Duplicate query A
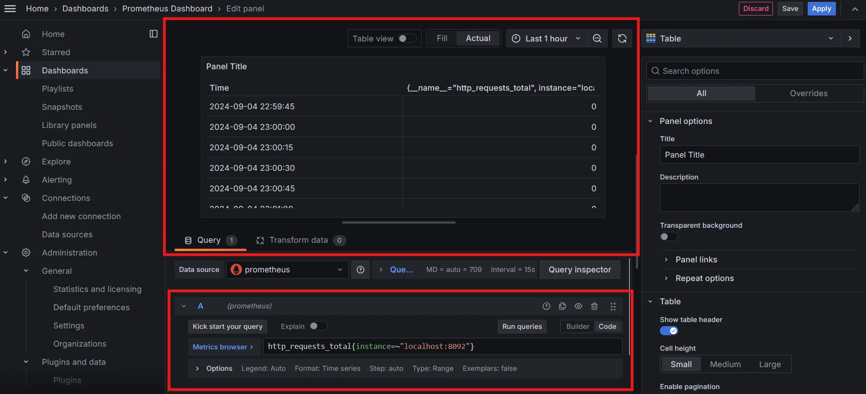This screenshot has height=394, width=866. [562, 306]
